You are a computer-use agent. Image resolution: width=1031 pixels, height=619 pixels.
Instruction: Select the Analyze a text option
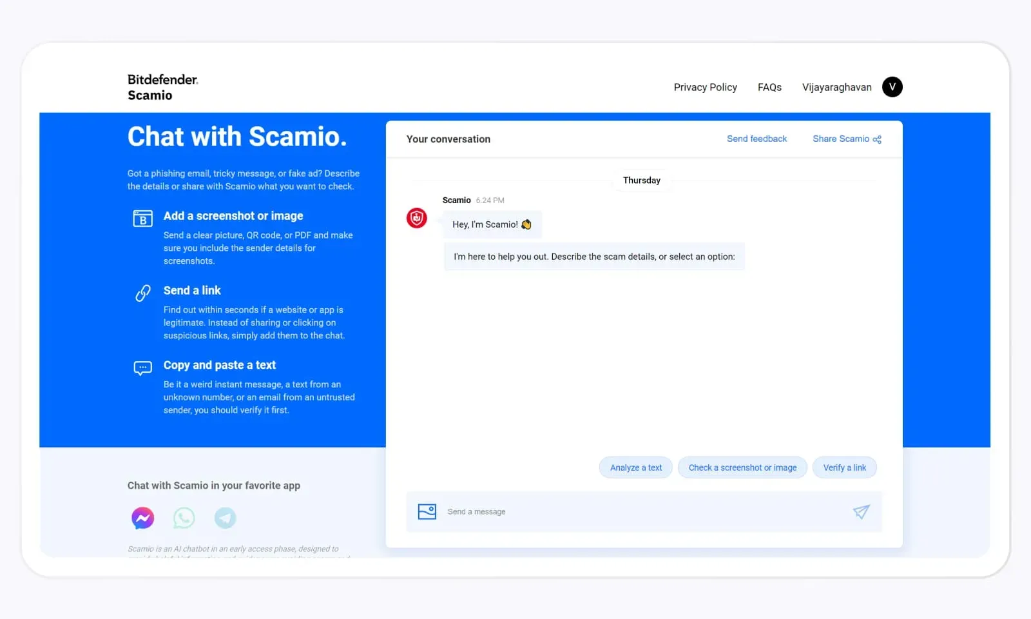(x=636, y=467)
